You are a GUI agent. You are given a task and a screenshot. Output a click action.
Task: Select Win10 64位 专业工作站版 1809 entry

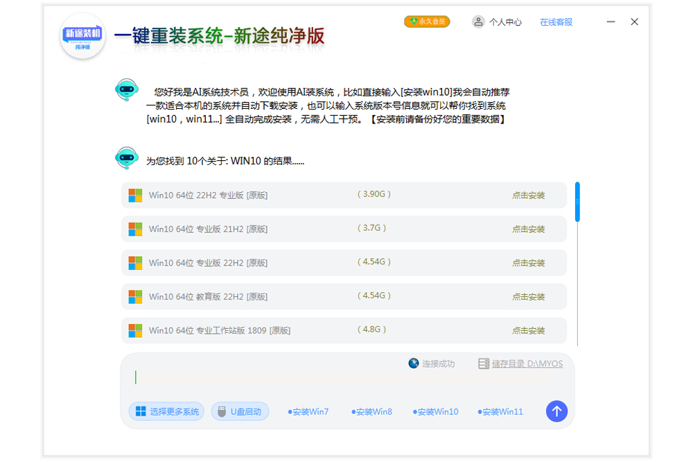pos(220,331)
